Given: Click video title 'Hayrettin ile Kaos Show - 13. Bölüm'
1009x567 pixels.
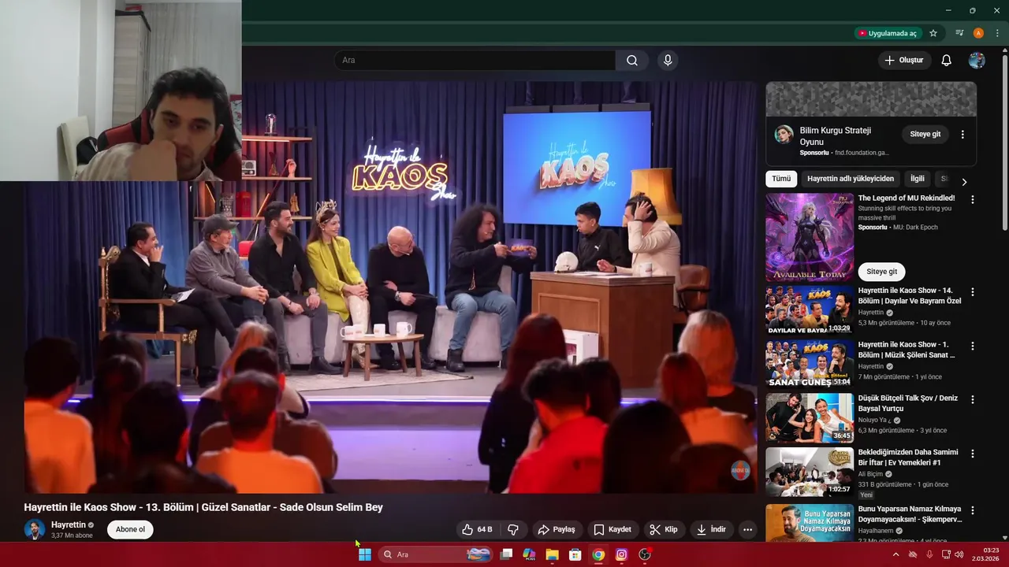Looking at the screenshot, I should pyautogui.click(x=203, y=507).
